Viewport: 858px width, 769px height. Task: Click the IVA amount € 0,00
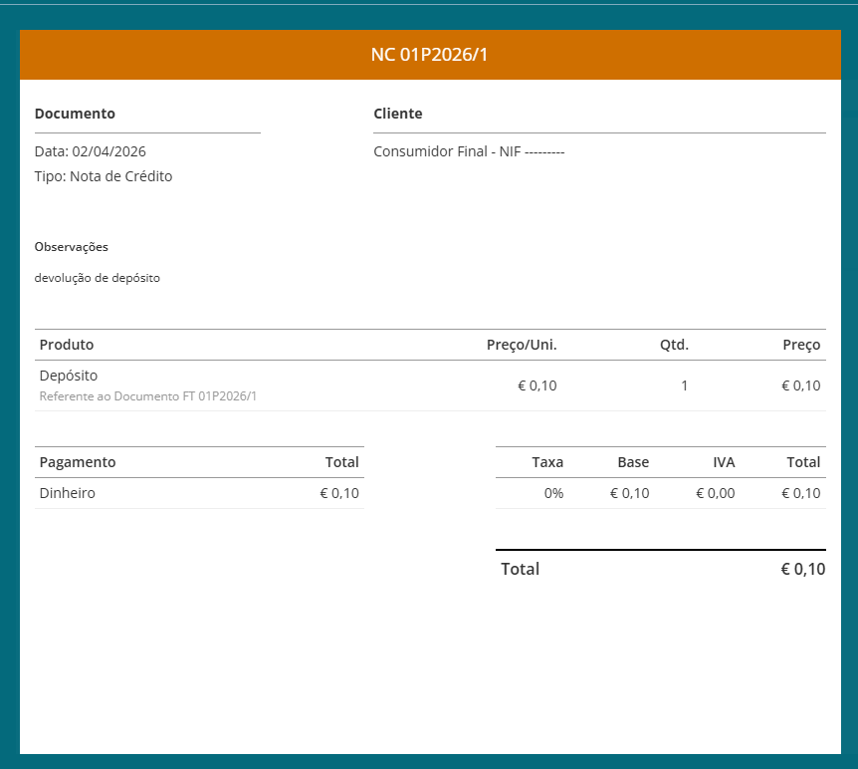click(715, 493)
